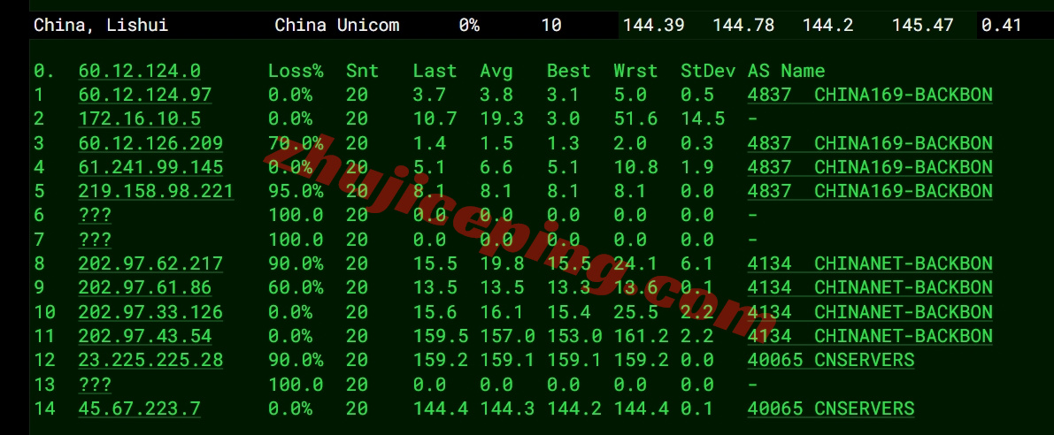Open AS 4134 CHINANET link in hop 10
The image size is (1054, 435).
[x=870, y=312]
